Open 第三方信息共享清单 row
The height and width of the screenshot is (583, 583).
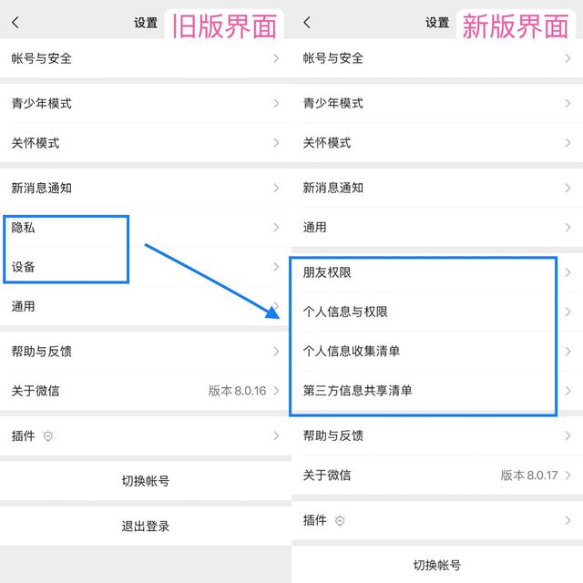tap(437, 391)
